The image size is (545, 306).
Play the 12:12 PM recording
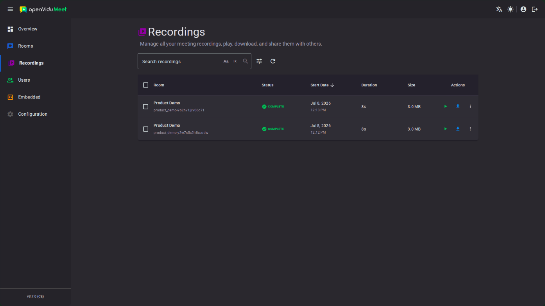(x=445, y=129)
